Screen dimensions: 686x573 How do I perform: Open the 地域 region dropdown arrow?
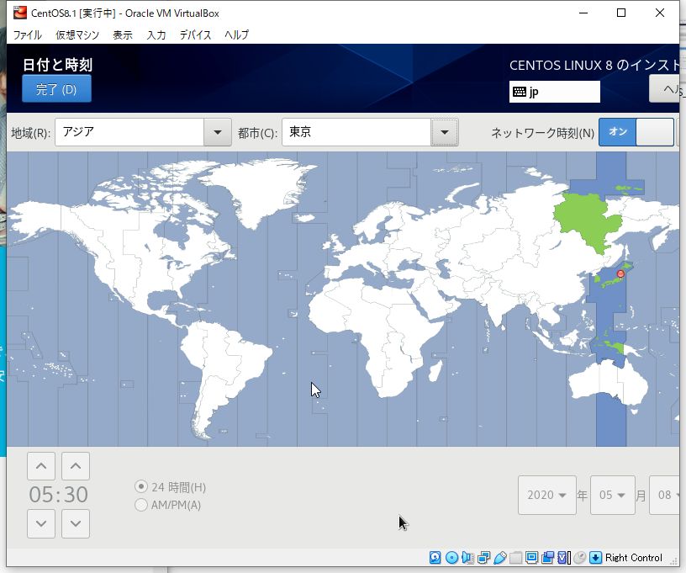pos(218,132)
